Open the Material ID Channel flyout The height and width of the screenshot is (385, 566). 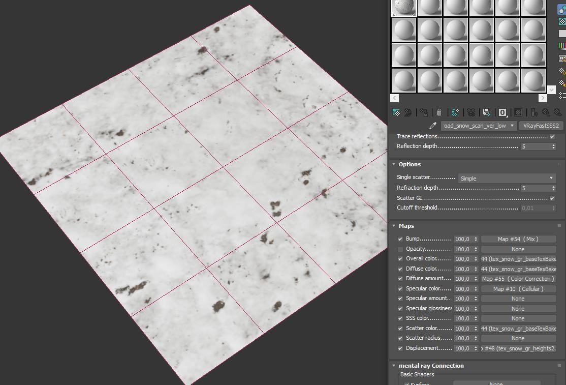pyautogui.click(x=502, y=113)
